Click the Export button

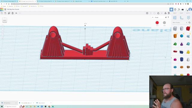pyautogui.click(x=181, y=13)
